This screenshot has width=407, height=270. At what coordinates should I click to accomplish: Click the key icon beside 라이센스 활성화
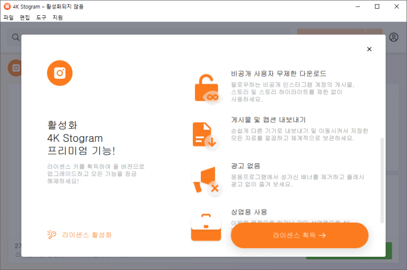pyautogui.click(x=52, y=234)
